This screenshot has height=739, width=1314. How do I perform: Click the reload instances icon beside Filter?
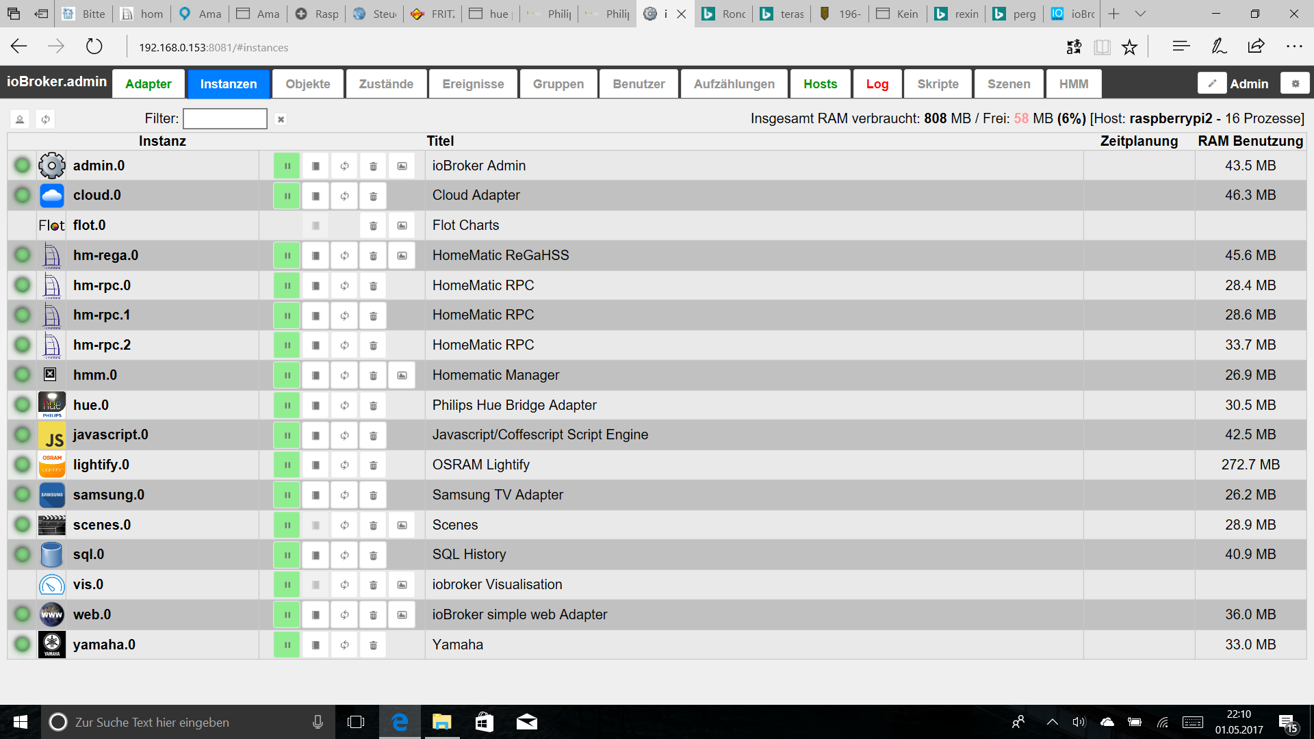click(x=45, y=119)
